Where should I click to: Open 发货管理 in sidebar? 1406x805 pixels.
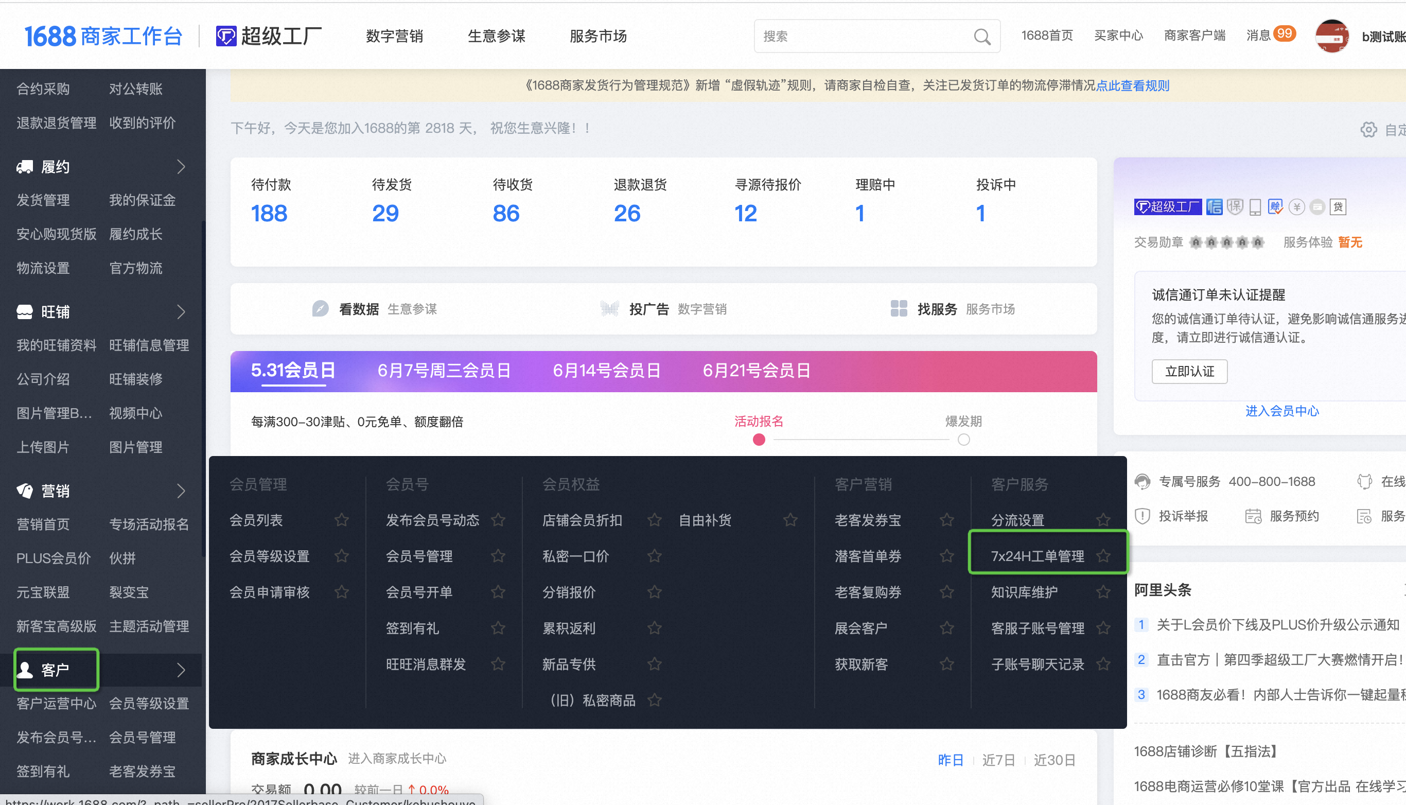click(43, 200)
